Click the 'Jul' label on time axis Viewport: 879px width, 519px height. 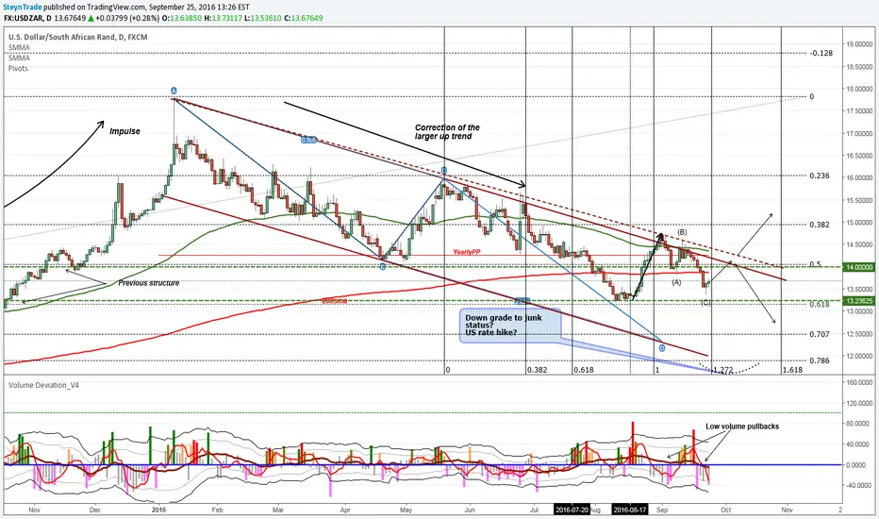click(x=534, y=510)
